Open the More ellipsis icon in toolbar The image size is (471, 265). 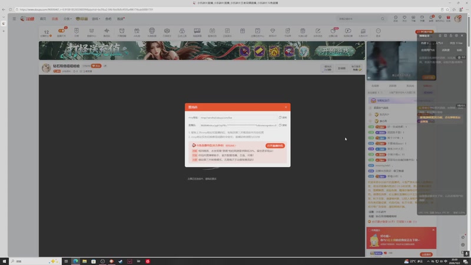coord(378,31)
